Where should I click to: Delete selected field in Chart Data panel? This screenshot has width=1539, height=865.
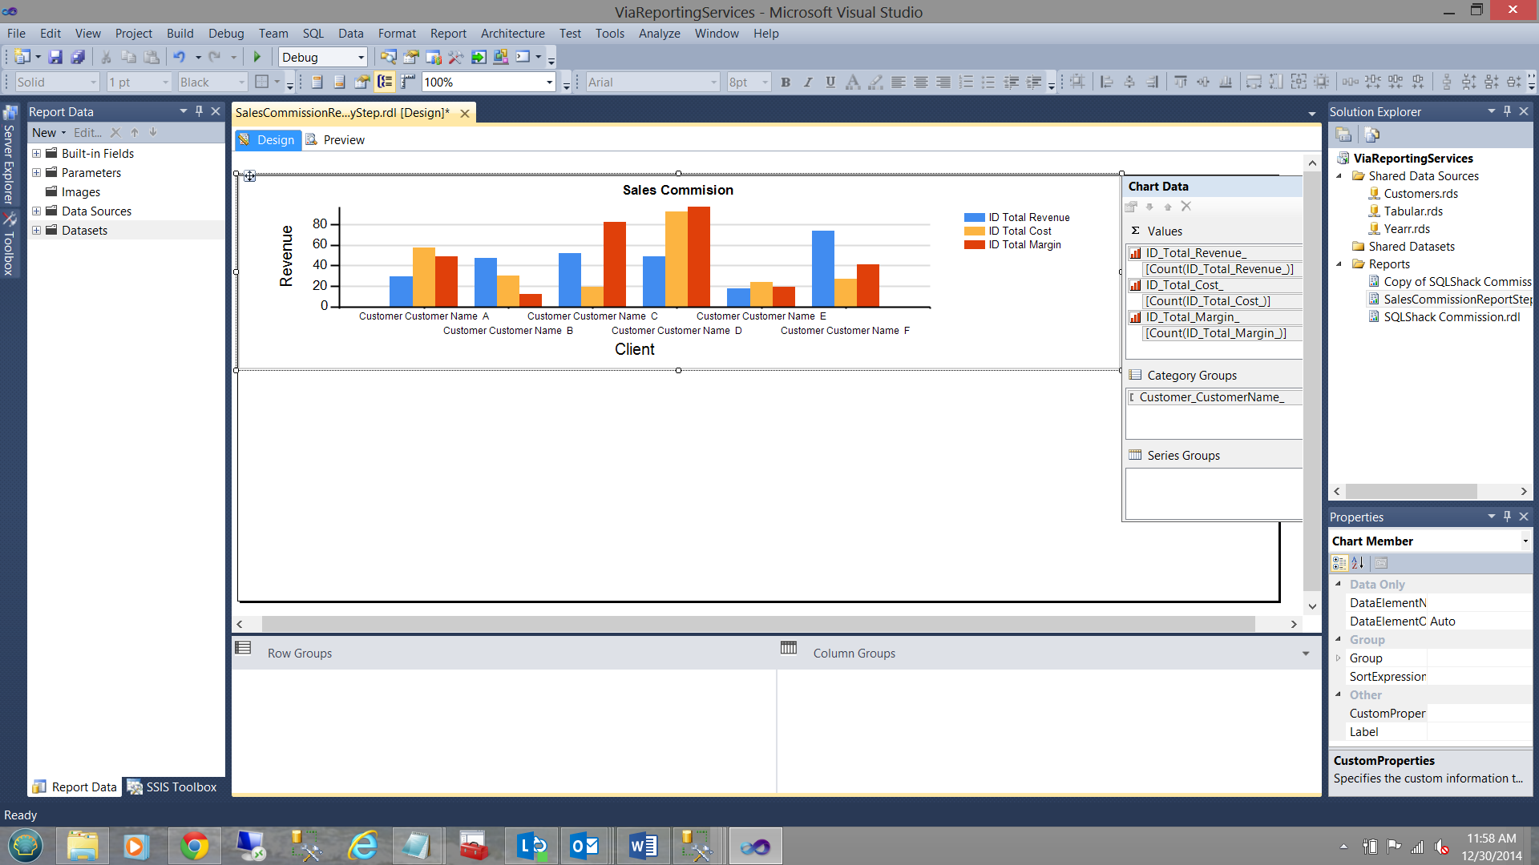tap(1186, 207)
